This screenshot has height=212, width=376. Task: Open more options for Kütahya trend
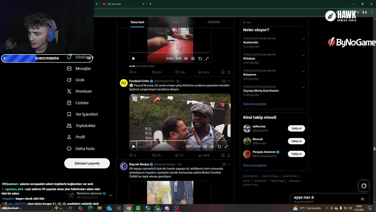pos(303,55)
